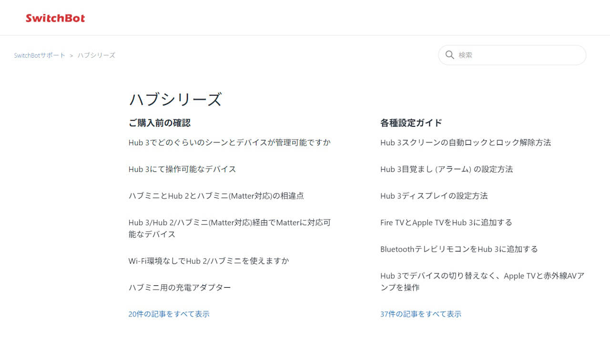Open ハブミニとHub 2の相違点 article
Viewport: 610px width, 343px height.
pyautogui.click(x=216, y=196)
